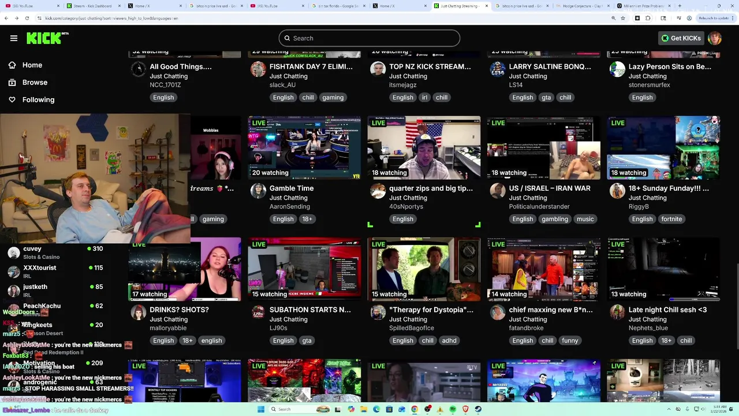Image resolution: width=739 pixels, height=416 pixels.
Task: Open the LJ90s channel avatar
Action: pyautogui.click(x=258, y=313)
